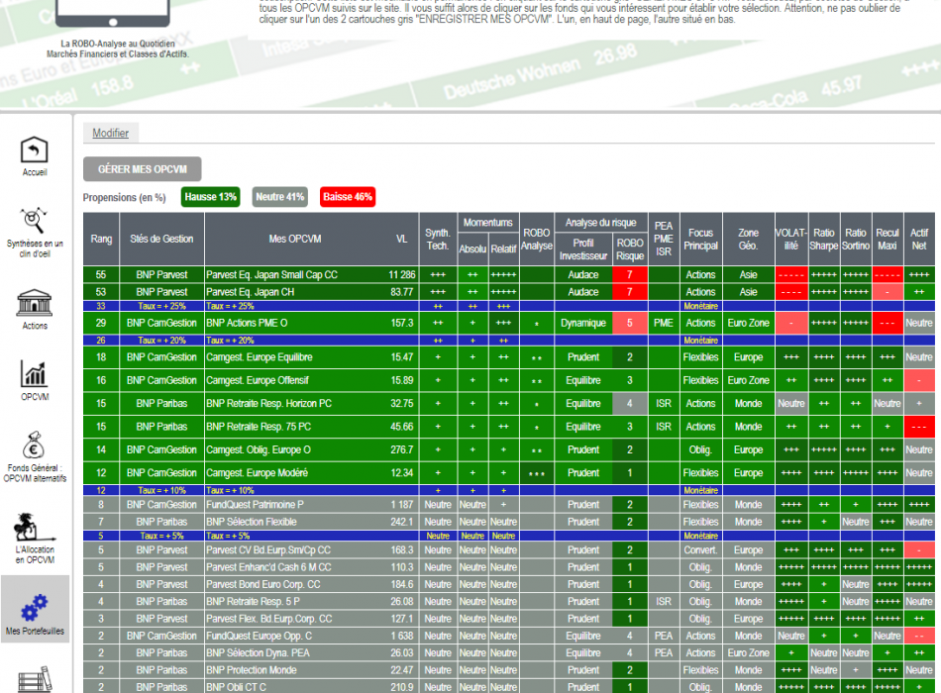The image size is (941, 693).
Task: Click the Taux = + 25% benchmark row
Action: 509,306
